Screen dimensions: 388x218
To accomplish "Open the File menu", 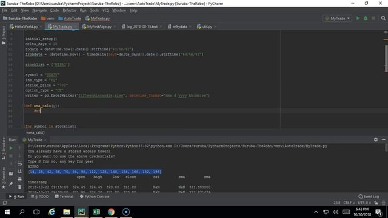I will point(4,10).
